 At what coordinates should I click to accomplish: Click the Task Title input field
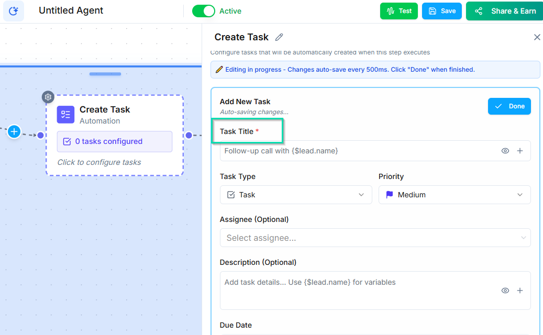point(340,151)
